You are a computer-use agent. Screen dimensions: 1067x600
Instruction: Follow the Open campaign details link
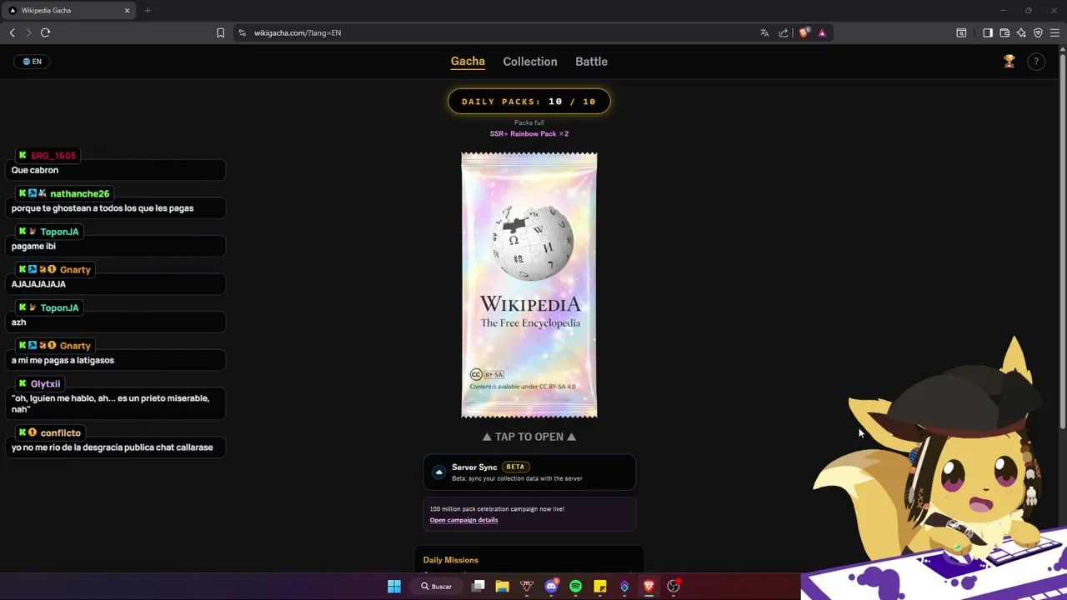coord(463,520)
